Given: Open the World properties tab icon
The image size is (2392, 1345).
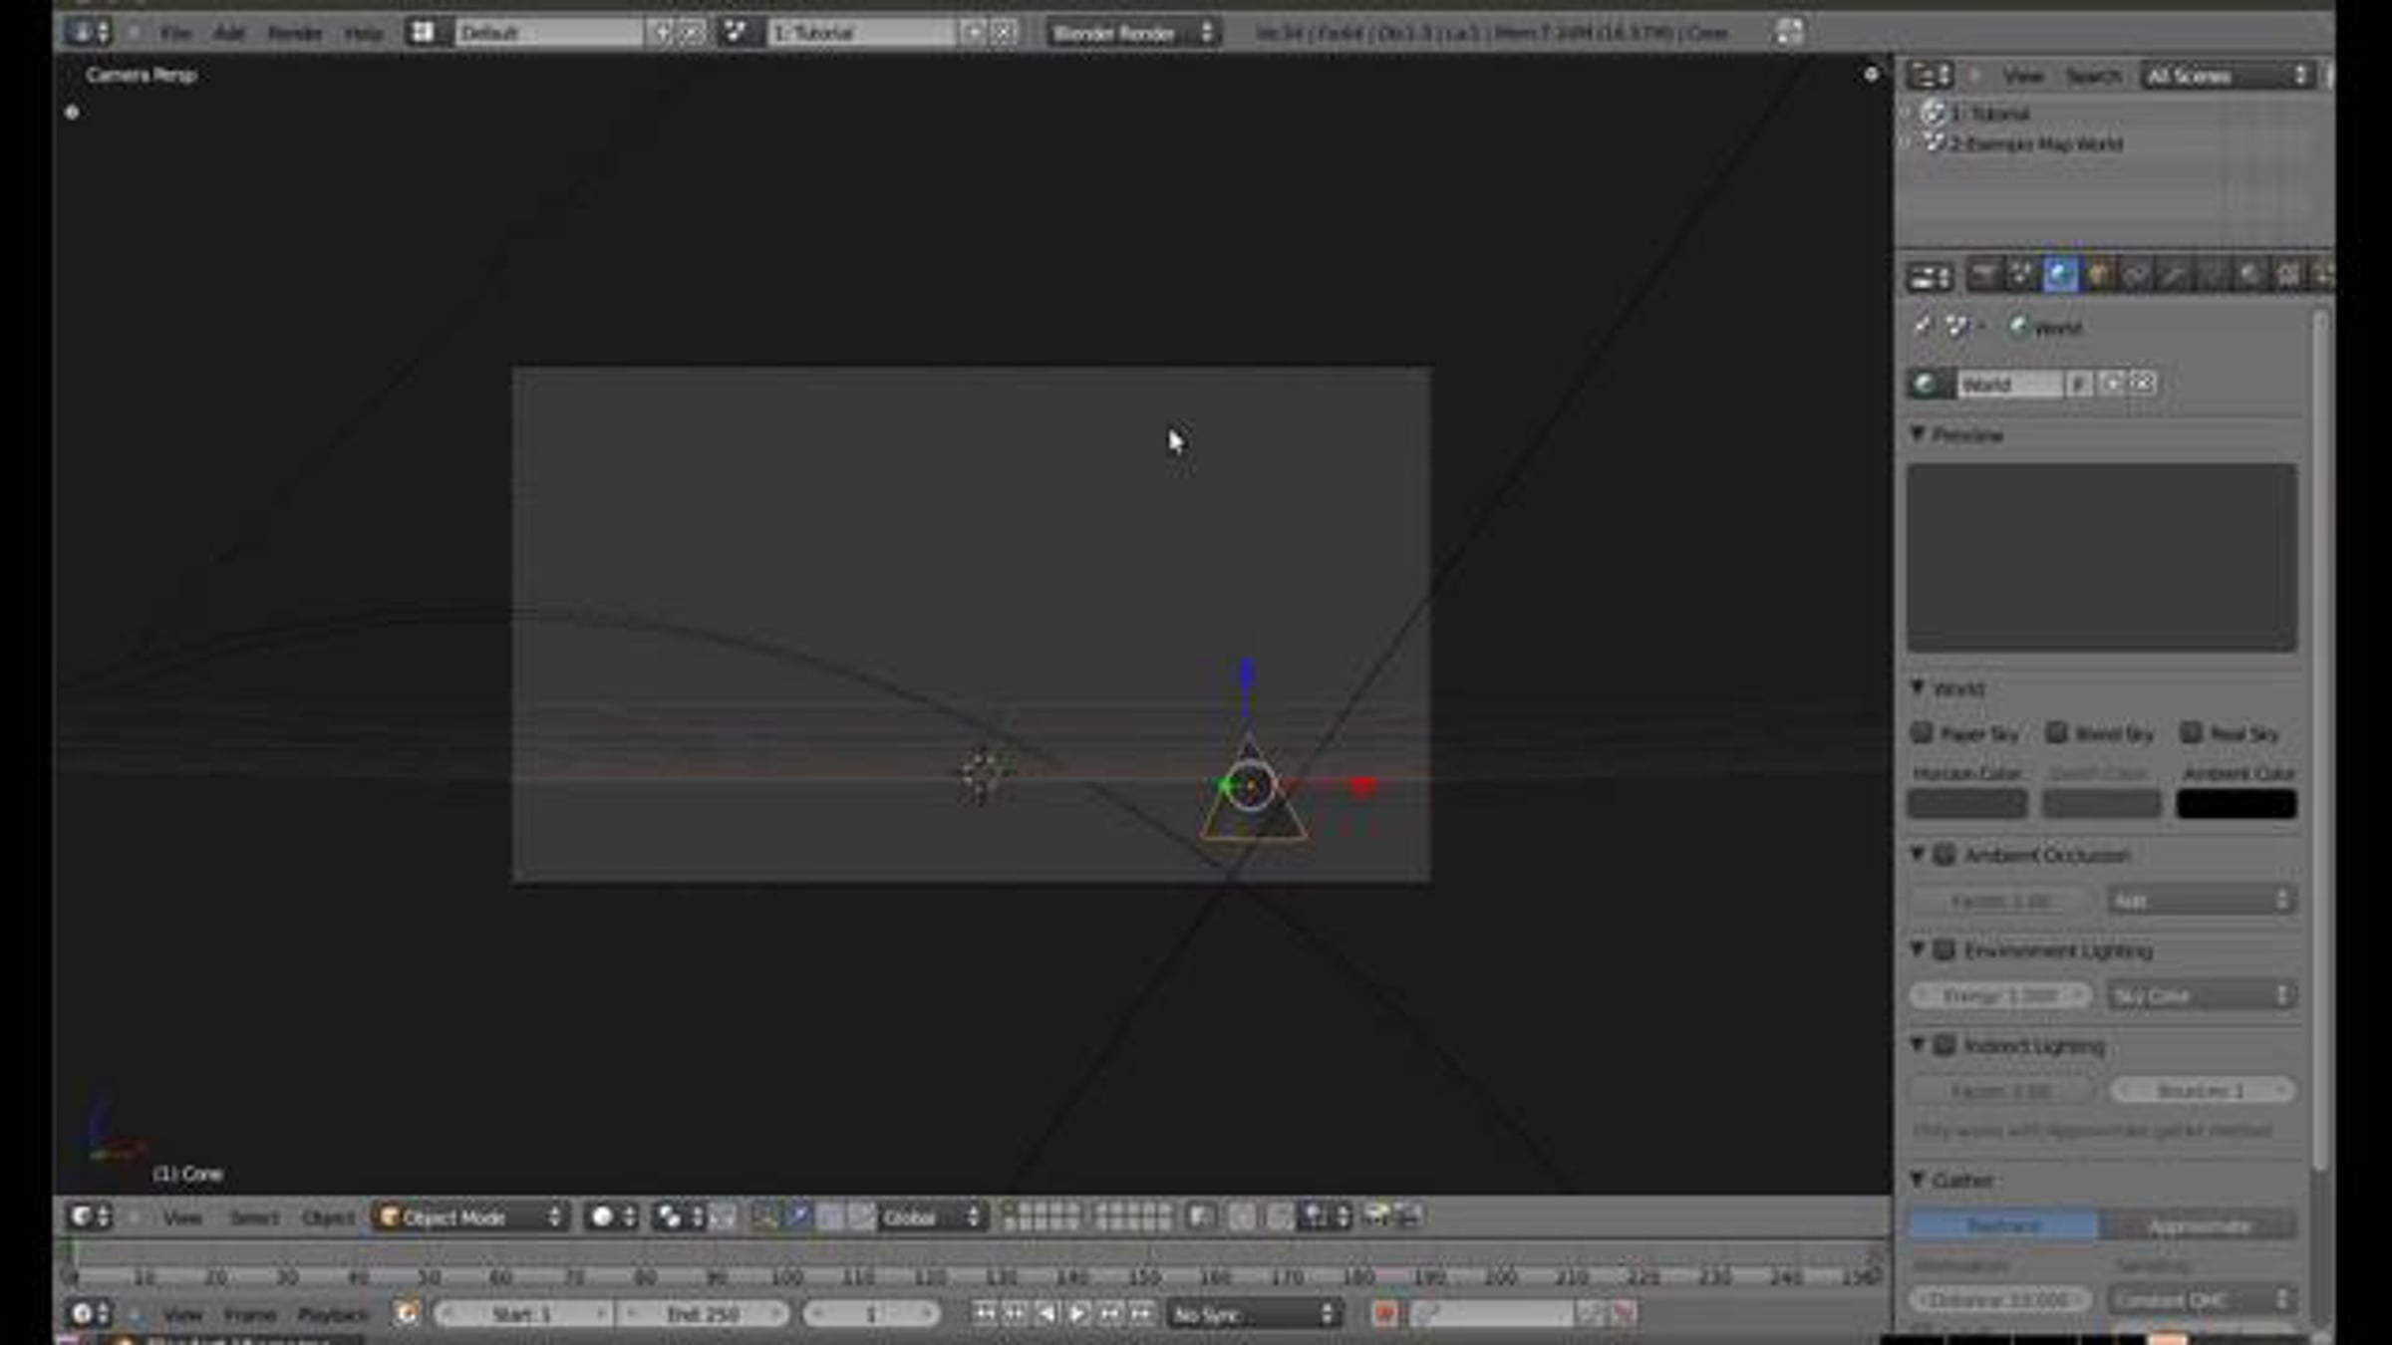Looking at the screenshot, I should pyautogui.click(x=2059, y=275).
